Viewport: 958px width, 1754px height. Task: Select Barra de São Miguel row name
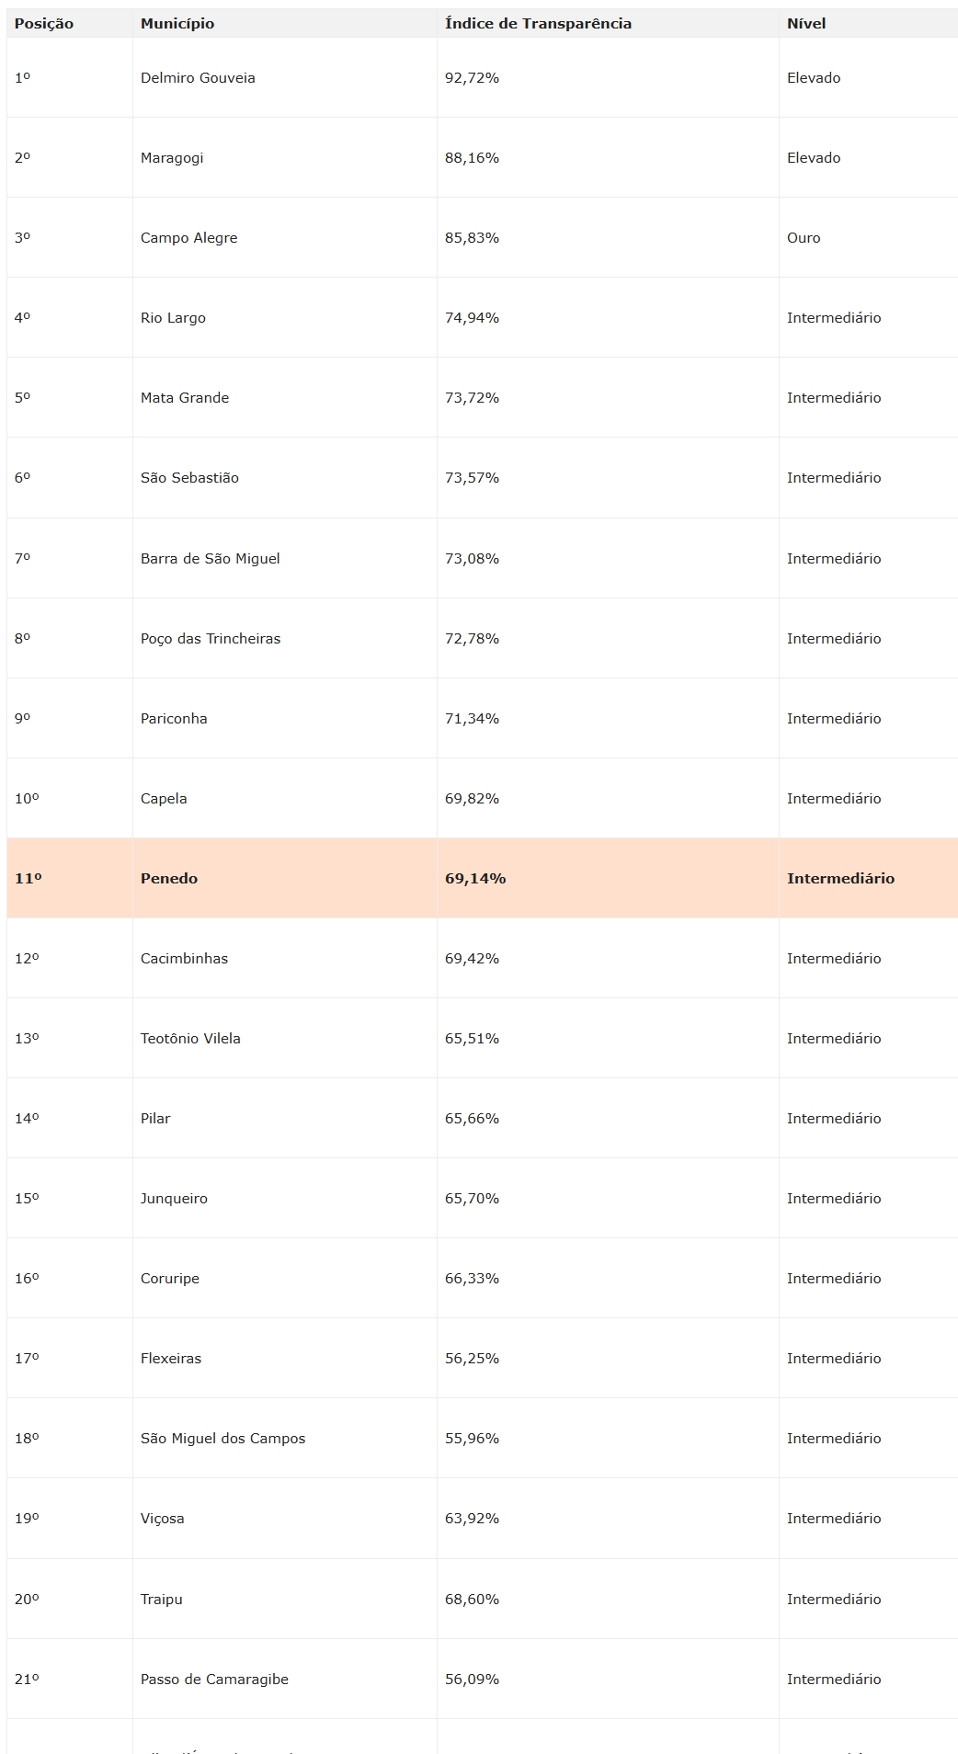(211, 559)
